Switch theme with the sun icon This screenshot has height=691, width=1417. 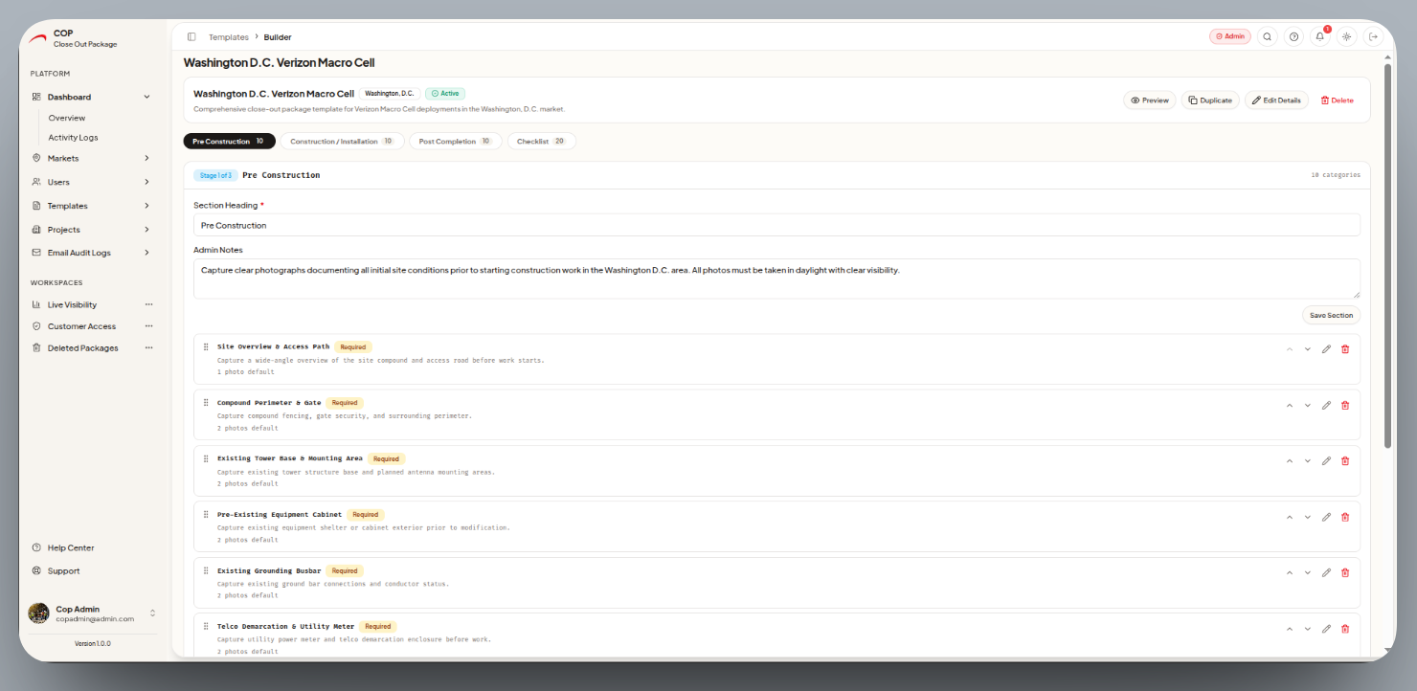point(1347,36)
